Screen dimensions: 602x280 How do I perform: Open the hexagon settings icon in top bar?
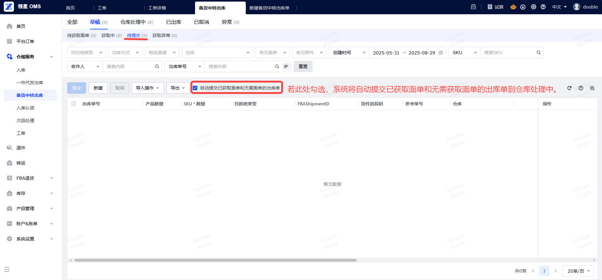point(534,7)
